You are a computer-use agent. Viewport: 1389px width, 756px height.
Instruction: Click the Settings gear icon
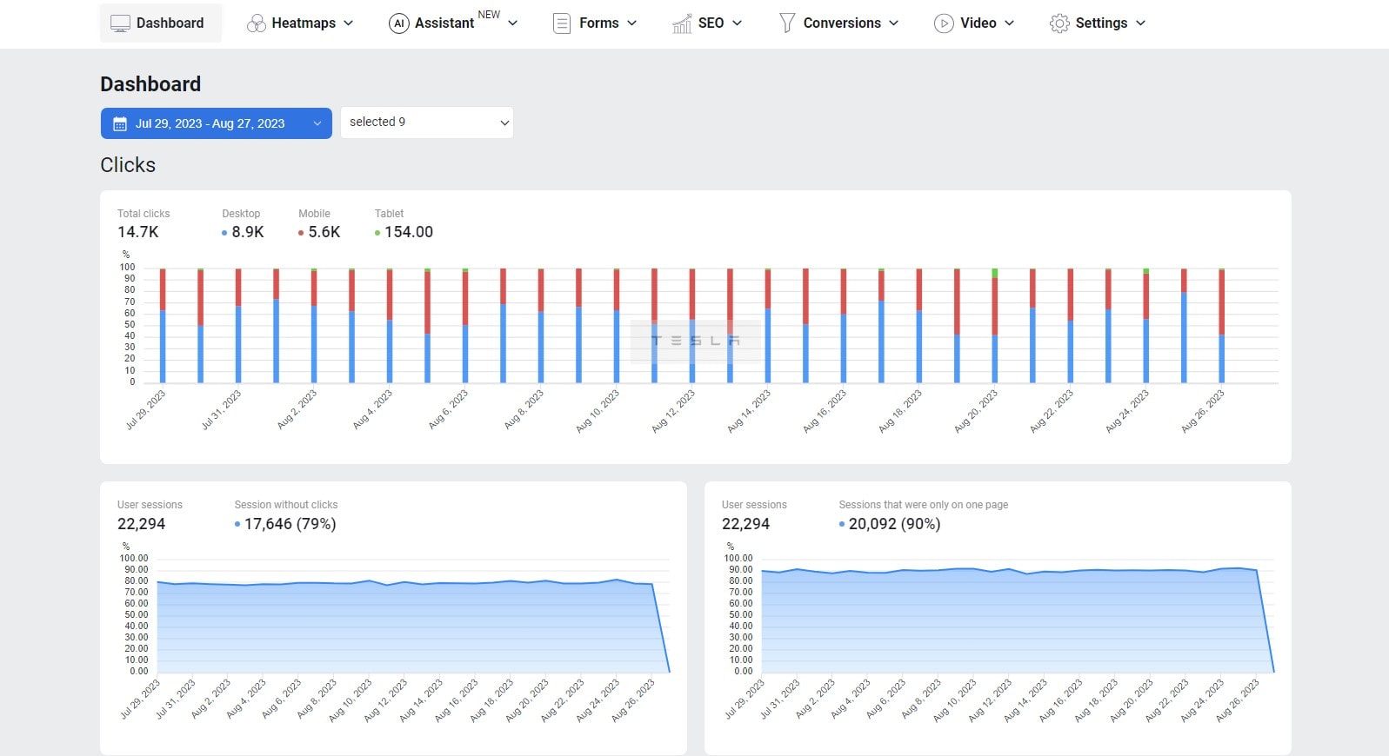click(1058, 23)
